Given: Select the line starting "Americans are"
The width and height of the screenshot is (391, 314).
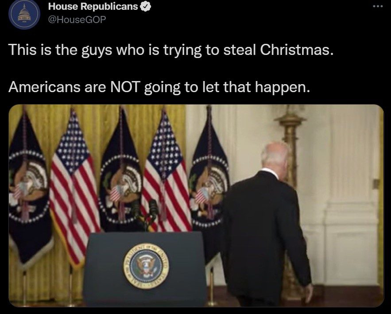Looking at the screenshot, I should click(159, 87).
